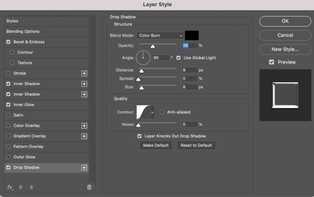Image resolution: width=314 pixels, height=197 pixels.
Task: Click plus icon on Gradient Overlay row
Action: click(x=84, y=136)
